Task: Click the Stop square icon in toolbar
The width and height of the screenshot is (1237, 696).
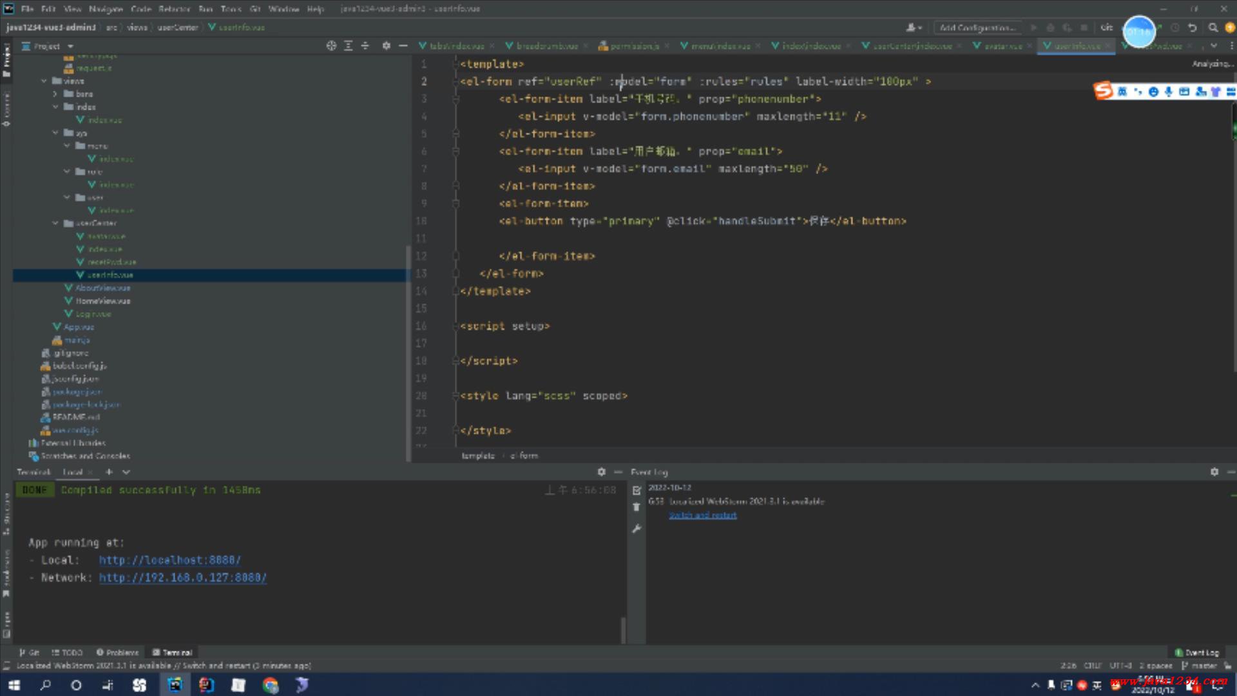Action: tap(1084, 28)
